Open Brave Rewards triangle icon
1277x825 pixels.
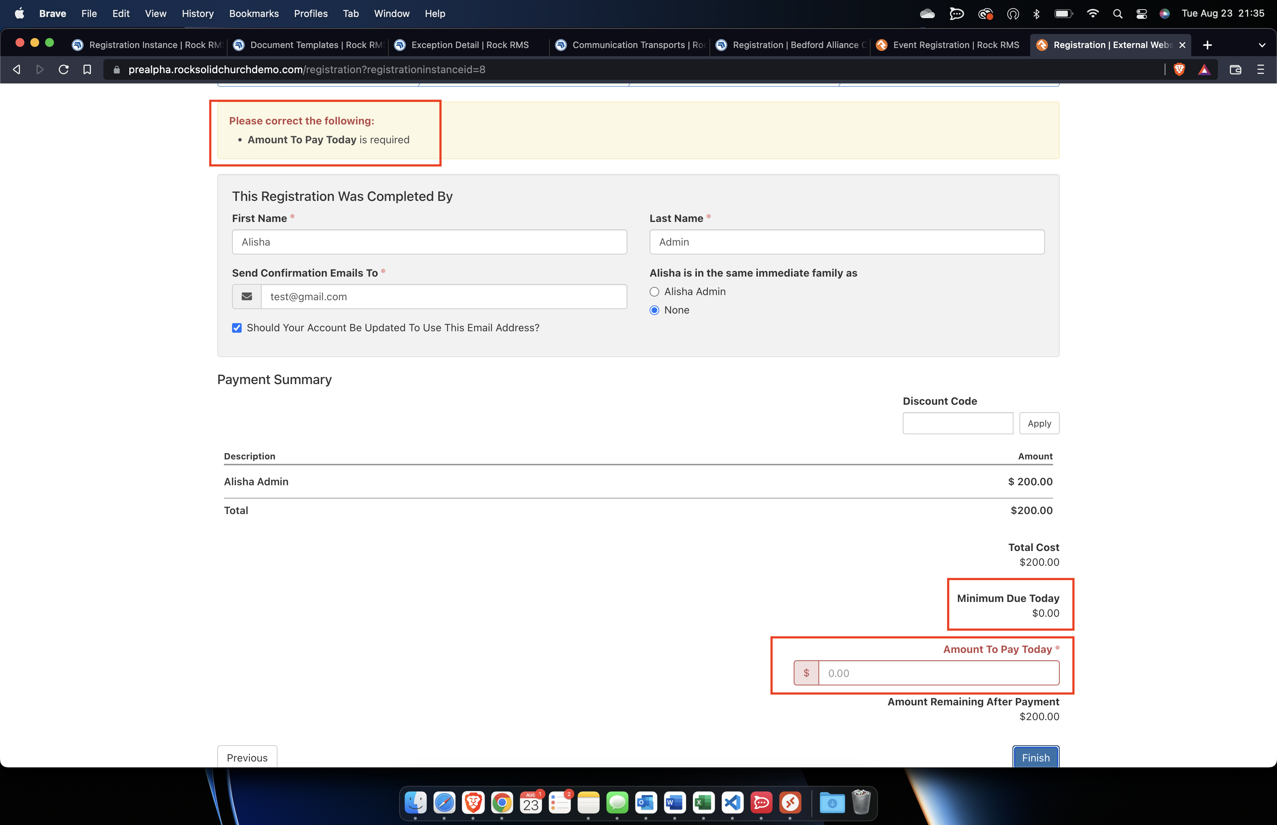1204,70
